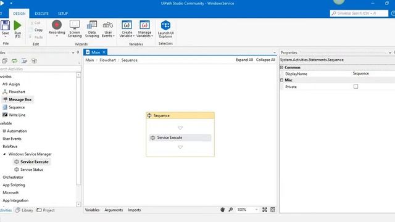Switch to the EXECUTE ribbon tab

41,14
